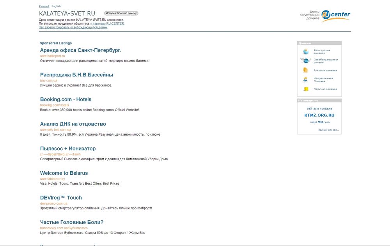Screen dimensions: 390x246
Task: Open Регистрация доменов sidebar link
Action: (x=322, y=51)
